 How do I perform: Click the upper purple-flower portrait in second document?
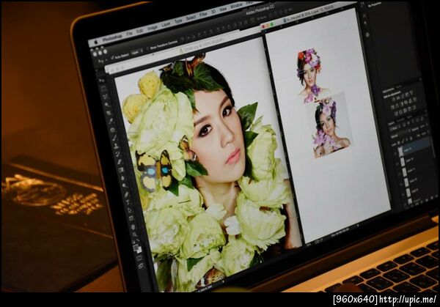click(x=312, y=75)
